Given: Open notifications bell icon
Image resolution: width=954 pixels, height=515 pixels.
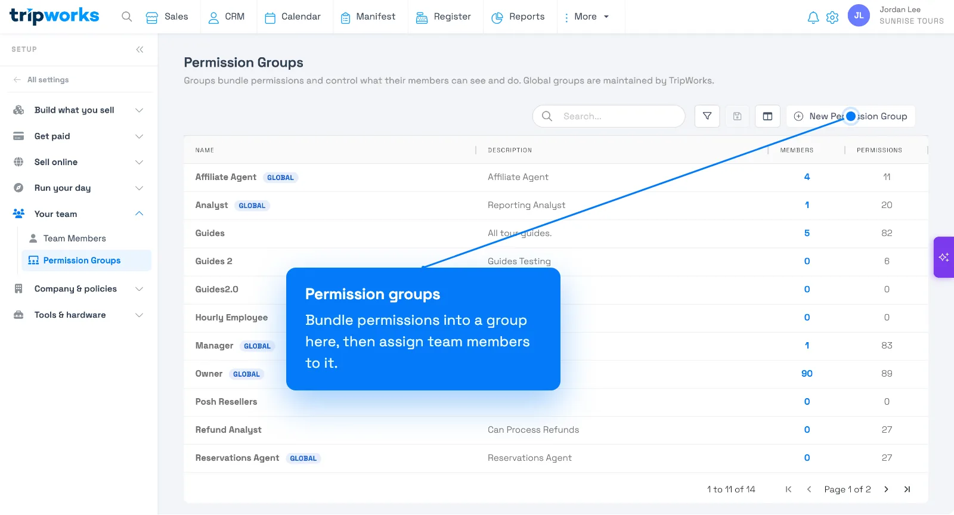Looking at the screenshot, I should (813, 17).
